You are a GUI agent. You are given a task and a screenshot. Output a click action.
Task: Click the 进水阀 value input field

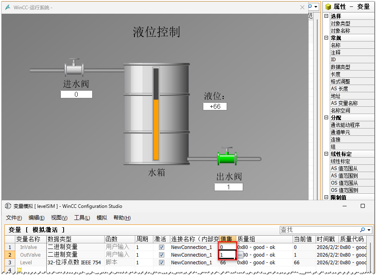pos(76,95)
